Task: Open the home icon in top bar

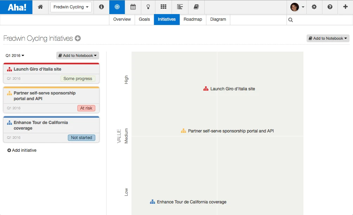Action: (x=40, y=7)
